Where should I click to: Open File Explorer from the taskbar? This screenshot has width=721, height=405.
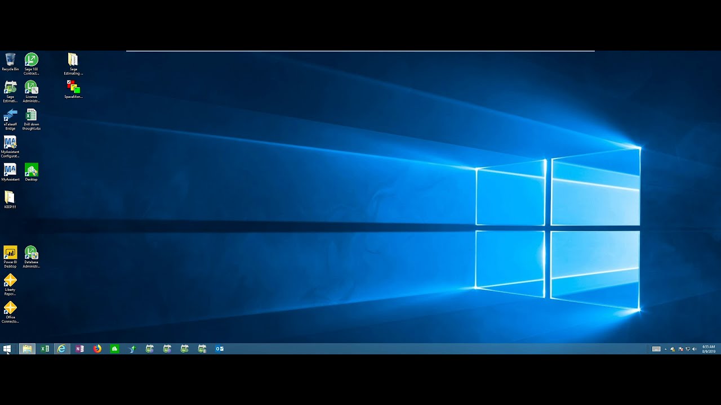[27, 349]
